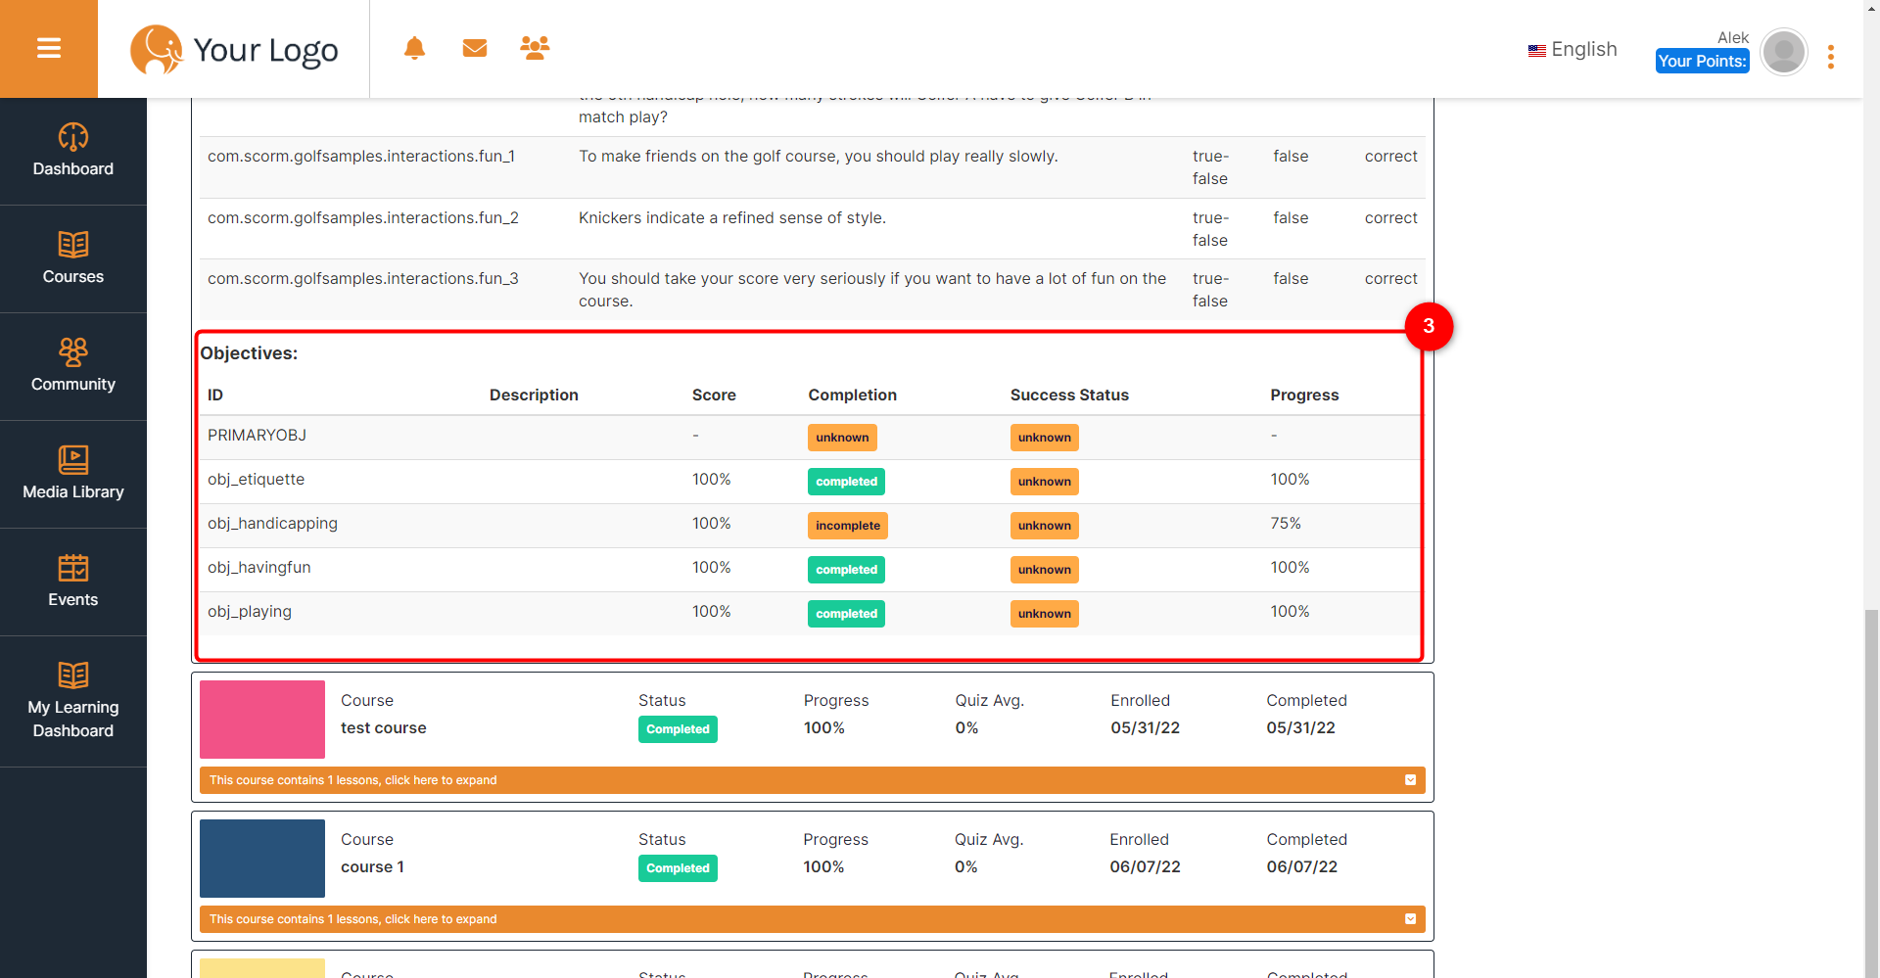
Task: Click the Your Logo home image
Action: (x=234, y=49)
